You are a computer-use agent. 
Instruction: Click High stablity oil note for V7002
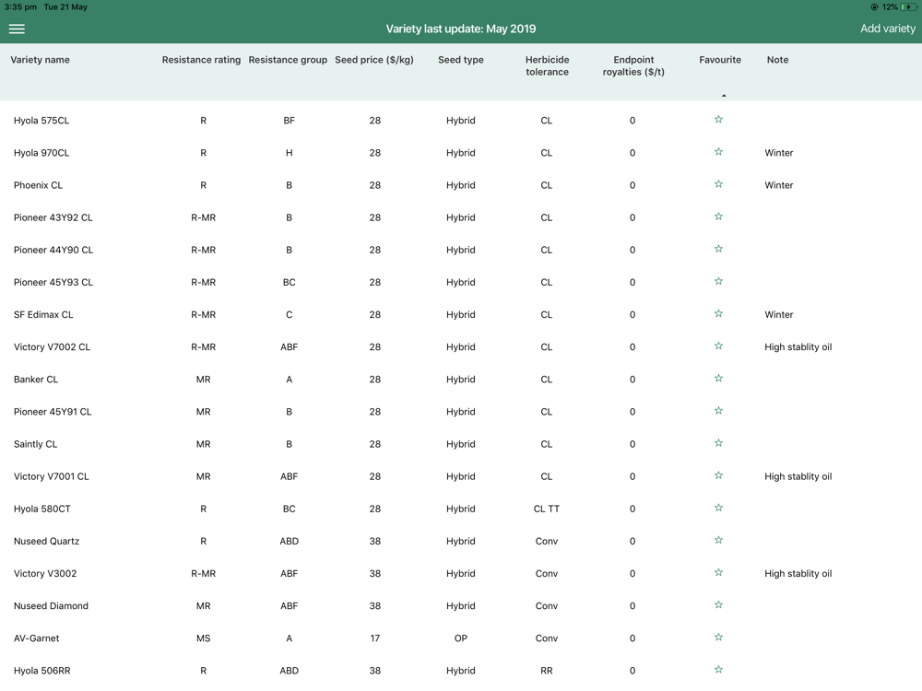pyautogui.click(x=798, y=346)
